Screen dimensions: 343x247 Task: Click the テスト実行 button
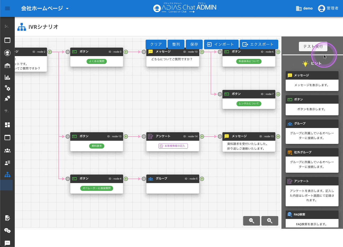coord(313,47)
